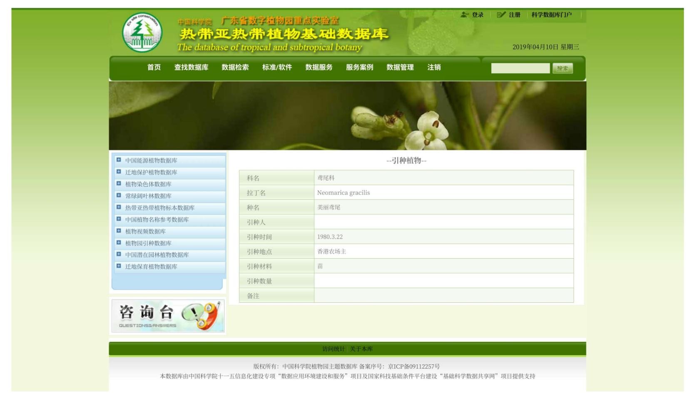Select 服务案例 in navigation bar
Image resolution: width=689 pixels, height=394 pixels.
[359, 67]
